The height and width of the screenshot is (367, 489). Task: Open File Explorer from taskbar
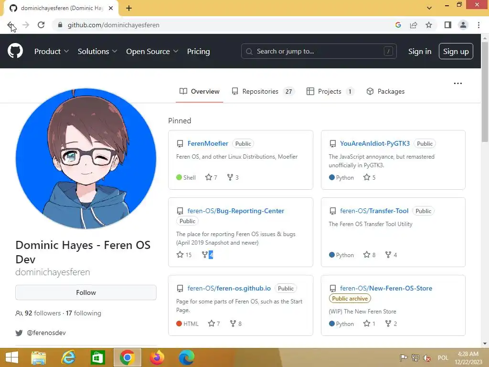click(x=39, y=357)
